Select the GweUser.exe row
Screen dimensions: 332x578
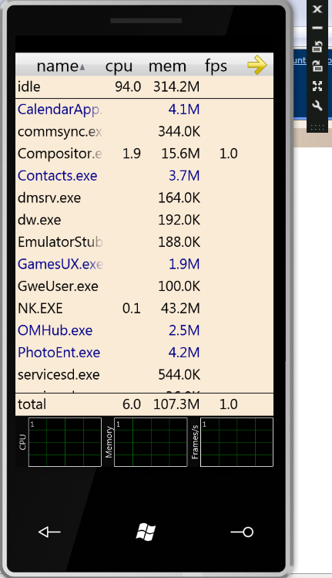pyautogui.click(x=144, y=286)
